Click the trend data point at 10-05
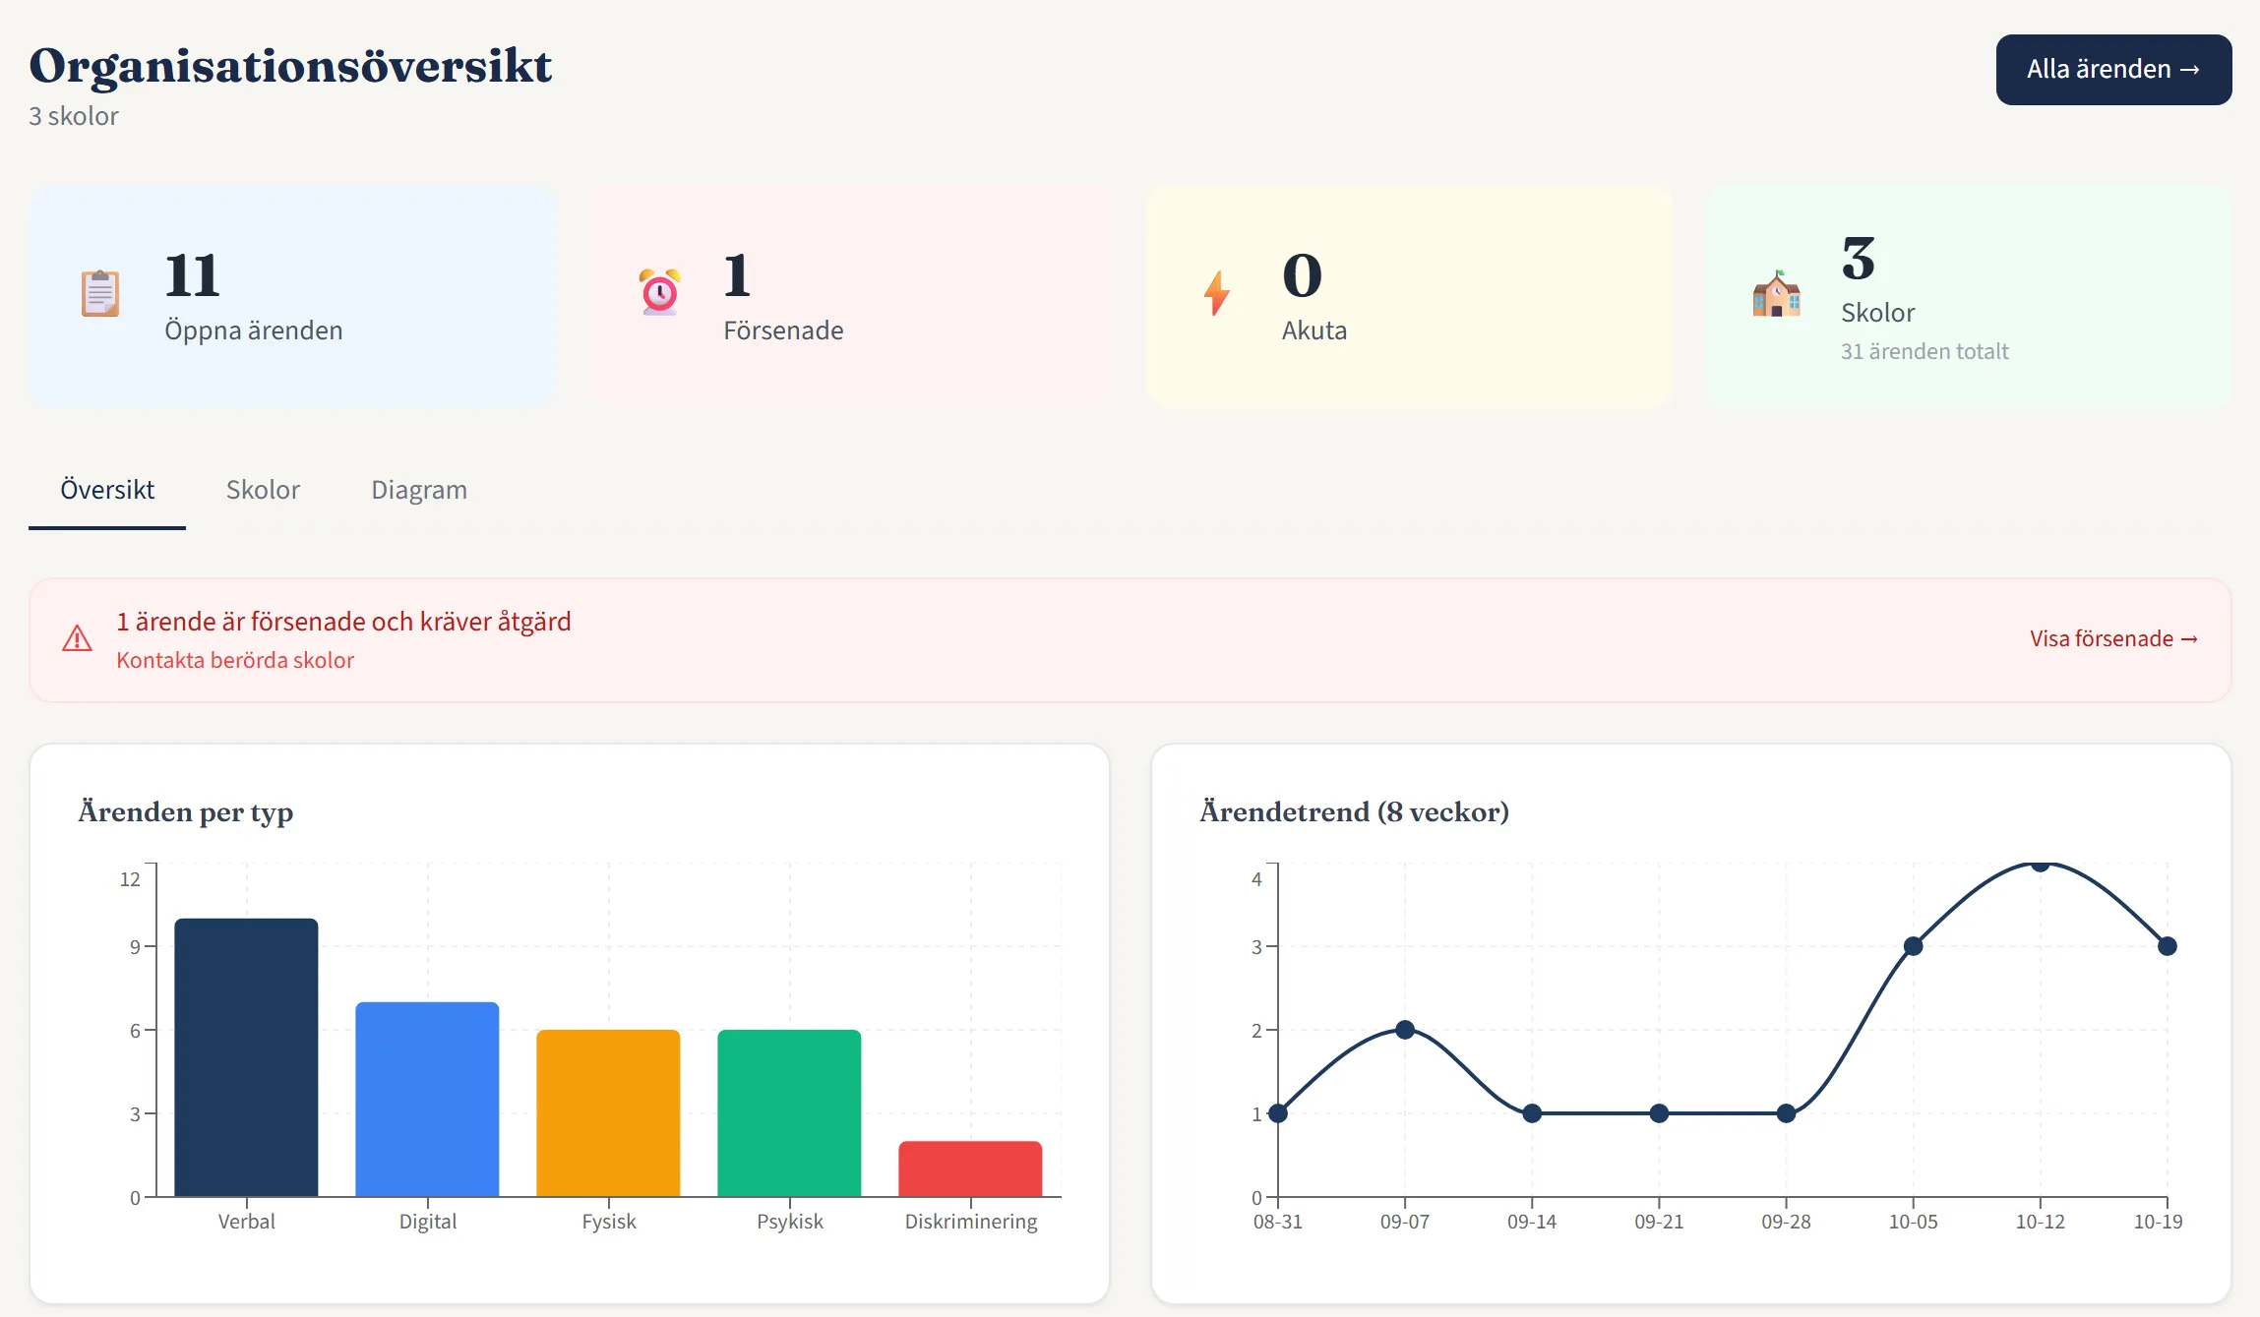This screenshot has width=2260, height=1317. coord(1914,946)
